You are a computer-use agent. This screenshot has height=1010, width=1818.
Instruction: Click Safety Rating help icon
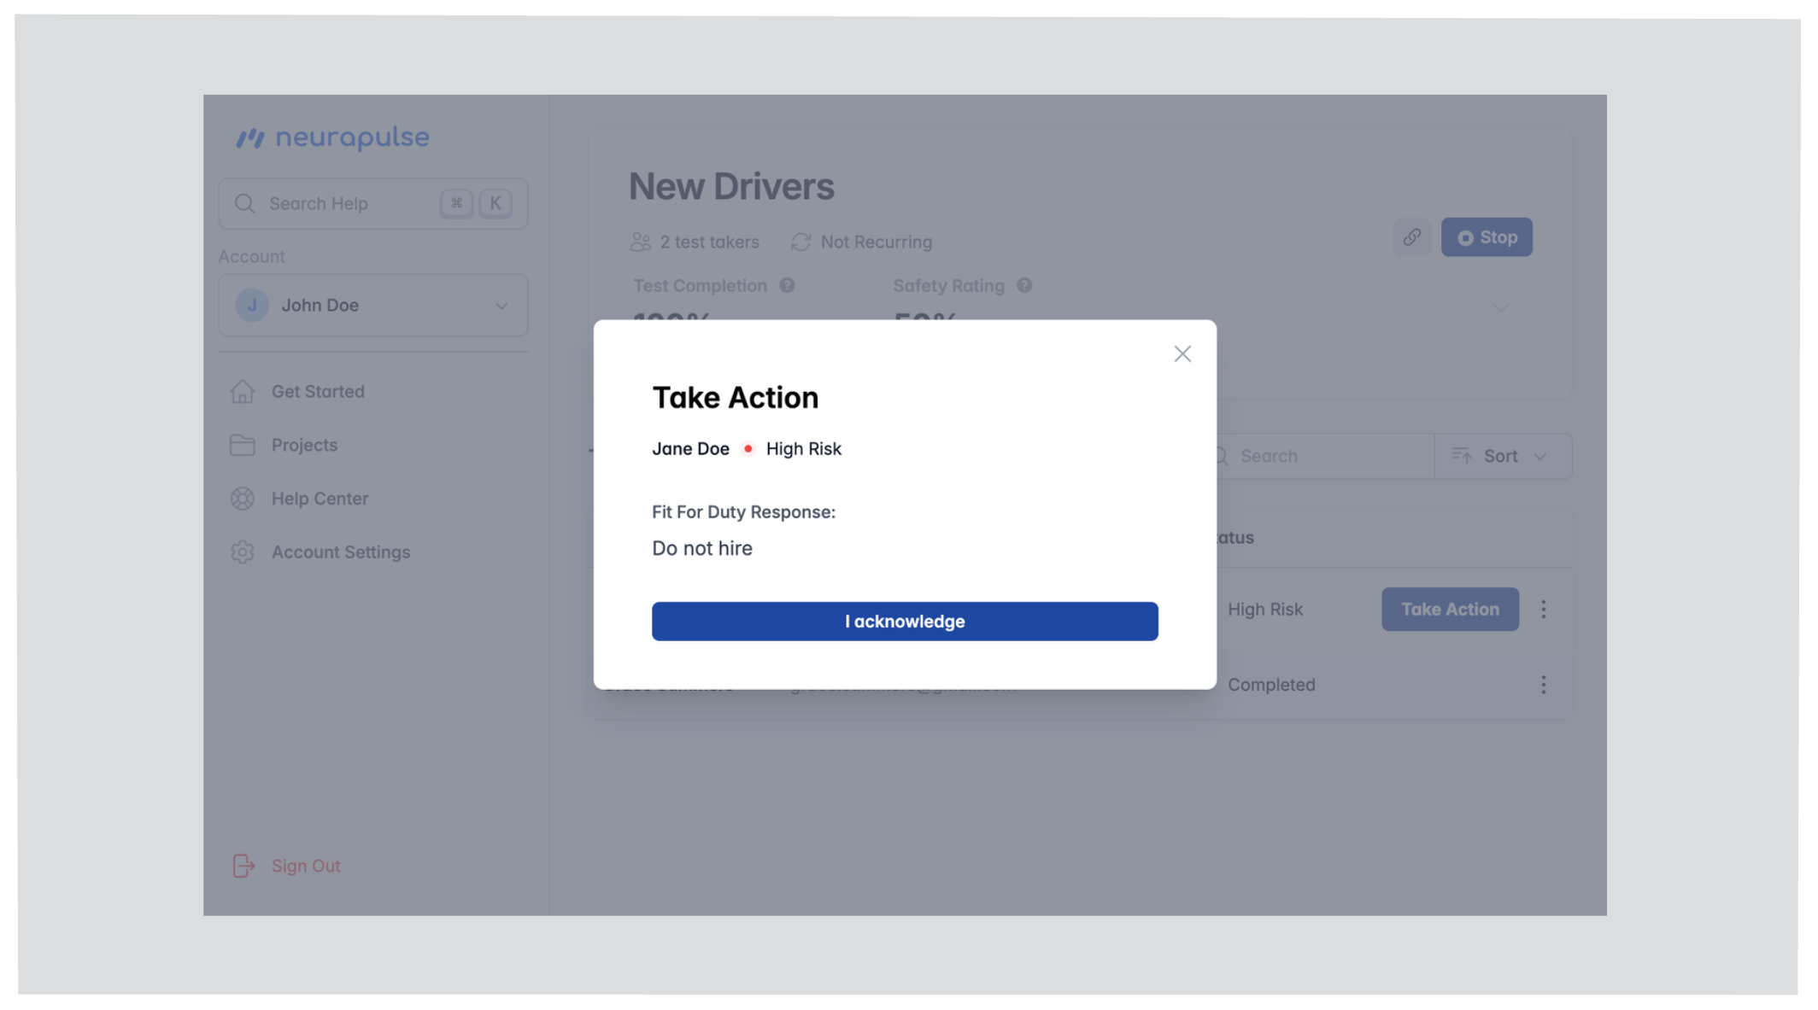1024,286
